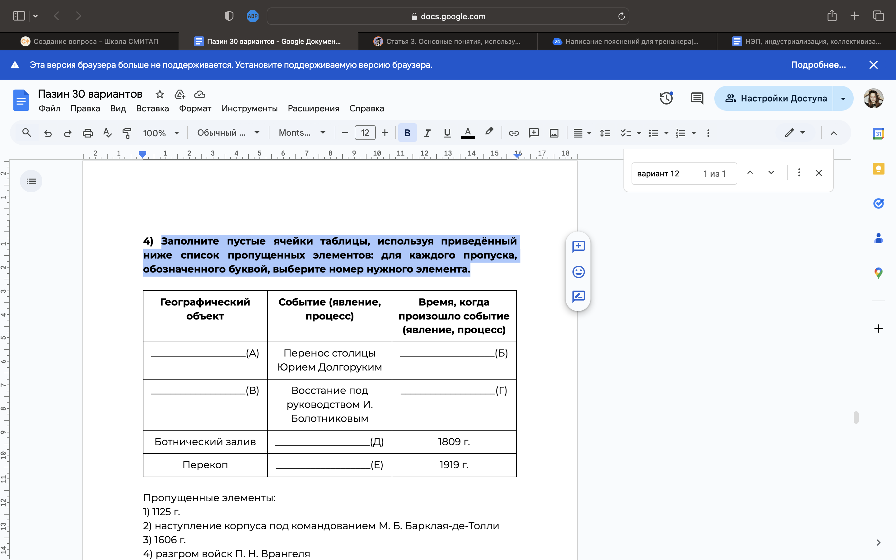Open the Вставка menu
896x560 pixels.
[x=152, y=109]
